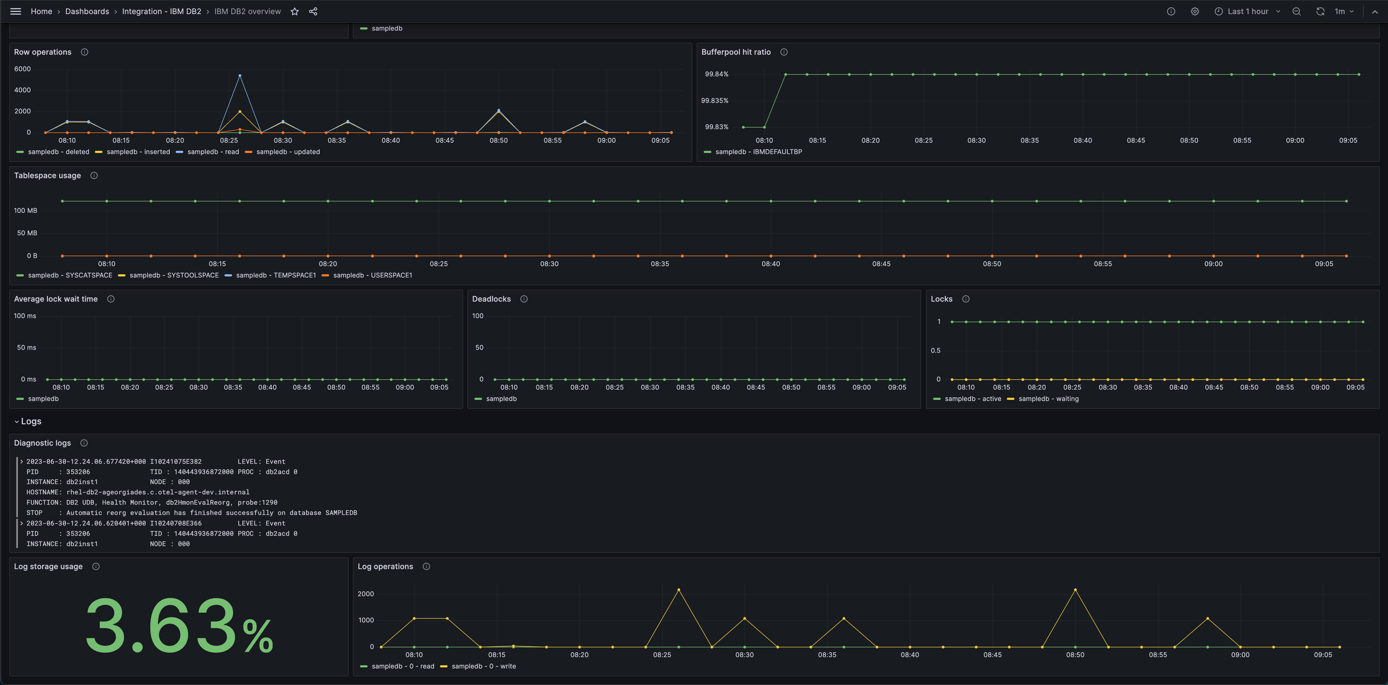Zoom out the time range
This screenshot has height=685, width=1388.
[1296, 11]
